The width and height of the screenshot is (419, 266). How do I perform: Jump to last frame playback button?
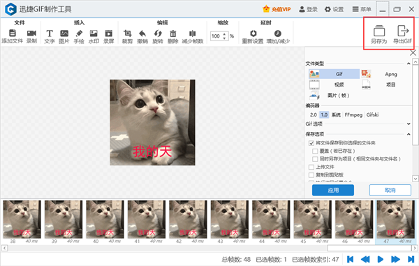411,259
